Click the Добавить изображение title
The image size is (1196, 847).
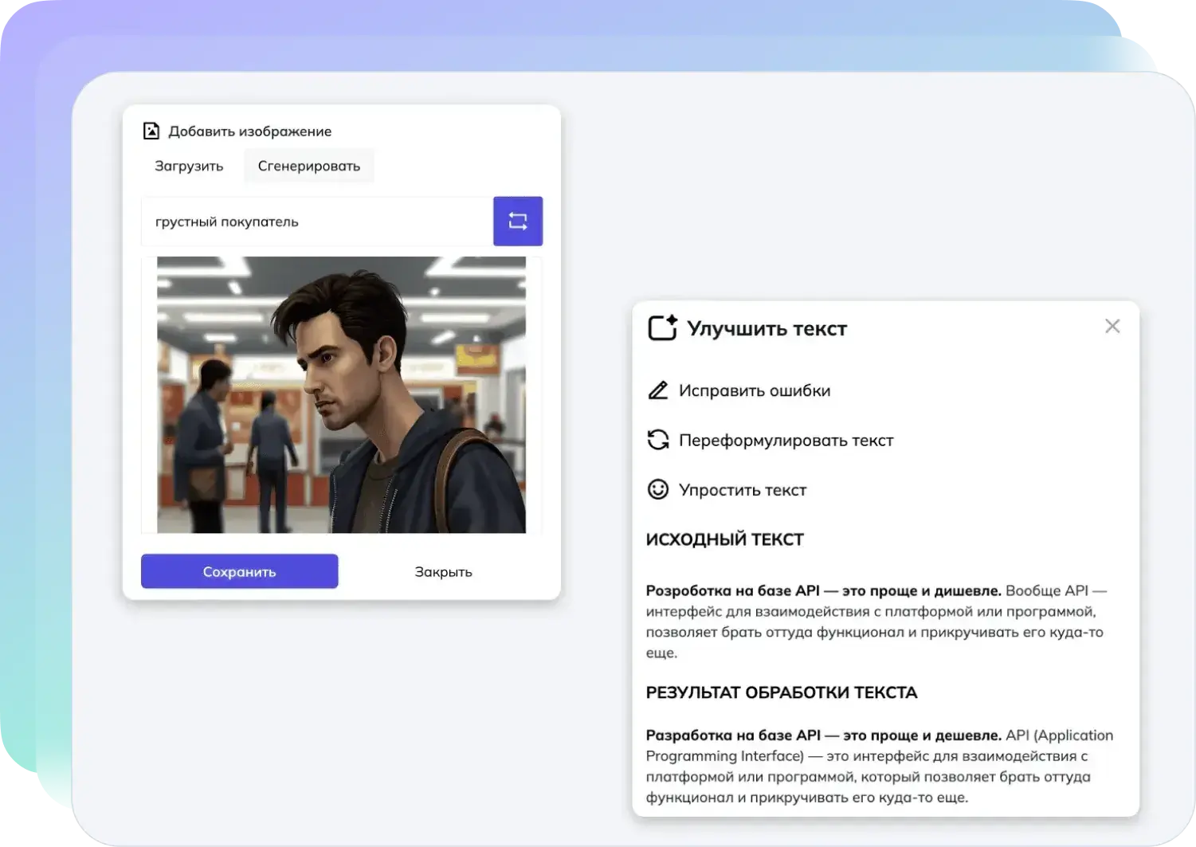tap(249, 131)
